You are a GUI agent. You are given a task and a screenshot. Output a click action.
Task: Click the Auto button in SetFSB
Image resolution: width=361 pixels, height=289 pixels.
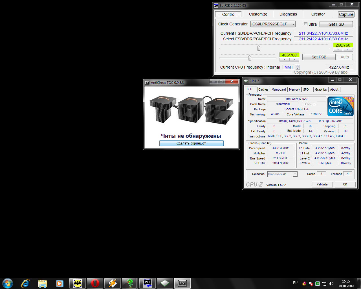pos(345,57)
